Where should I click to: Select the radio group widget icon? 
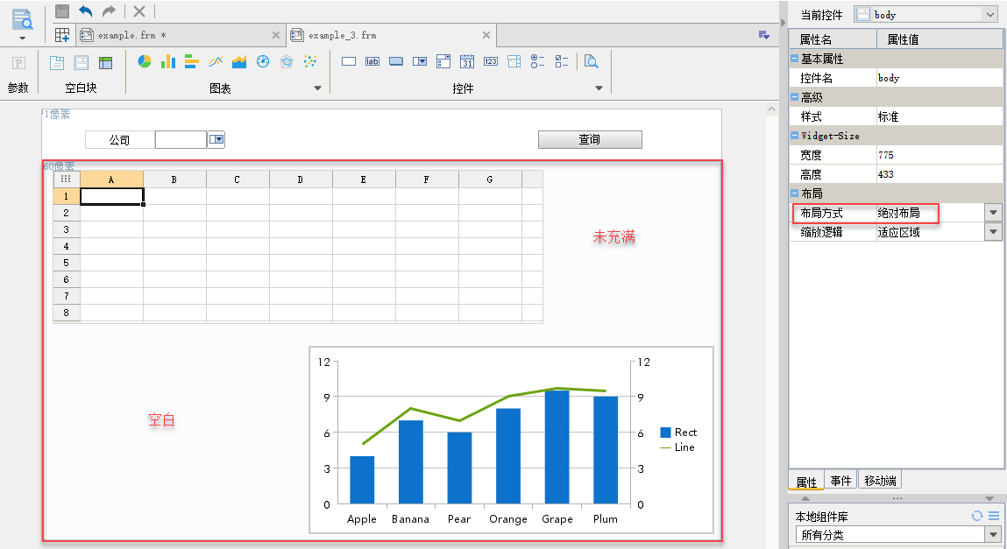[537, 61]
